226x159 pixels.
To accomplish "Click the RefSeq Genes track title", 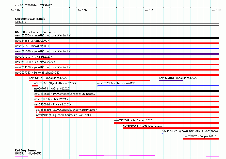I will coord(26,151).
